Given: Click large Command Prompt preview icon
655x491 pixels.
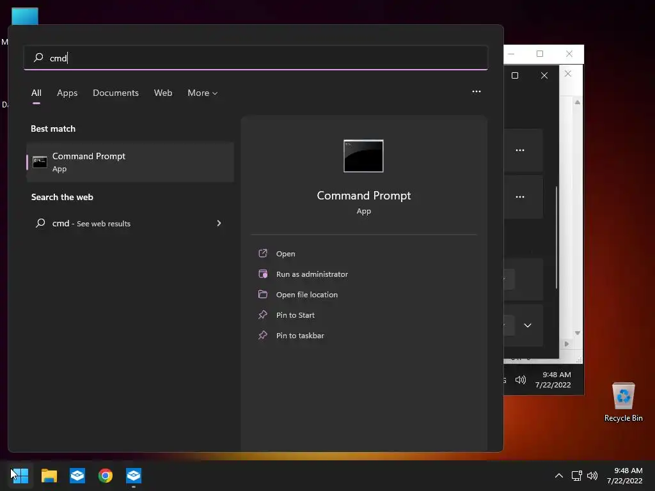Looking at the screenshot, I should [363, 156].
